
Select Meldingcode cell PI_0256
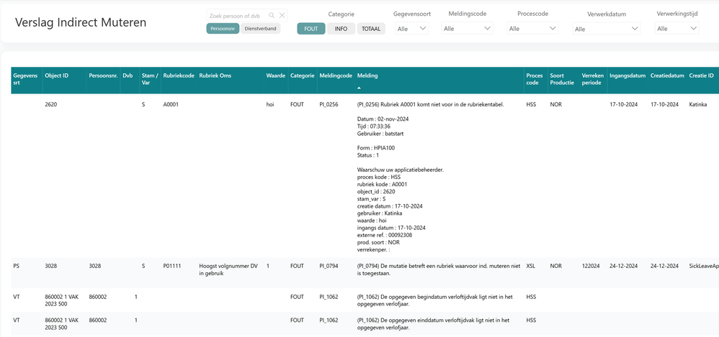tap(329, 104)
